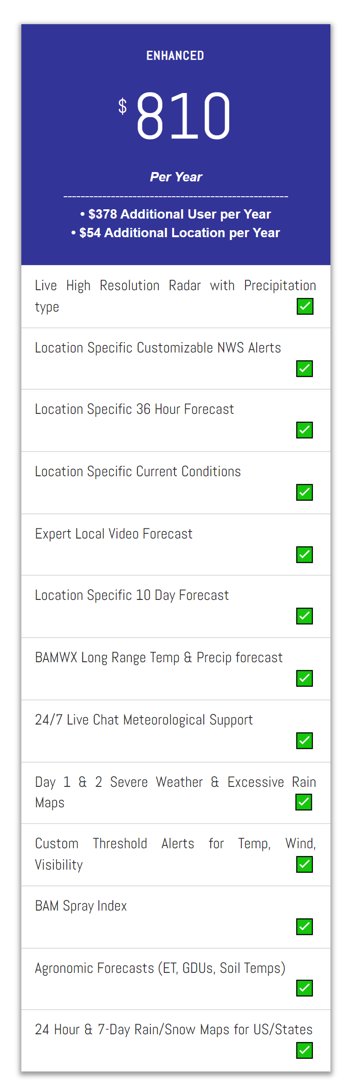Click the $810 price figure
Screen dimensions: 349x1091
174,116
